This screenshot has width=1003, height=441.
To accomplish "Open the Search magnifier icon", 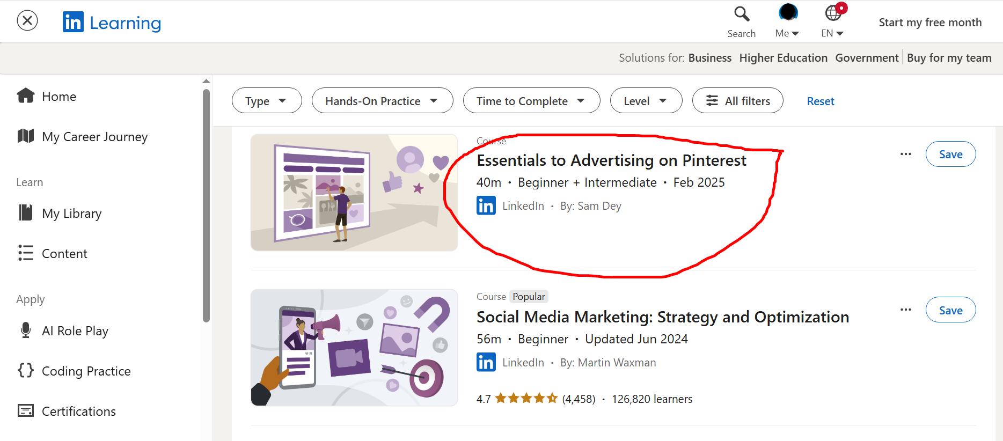I will [x=741, y=14].
